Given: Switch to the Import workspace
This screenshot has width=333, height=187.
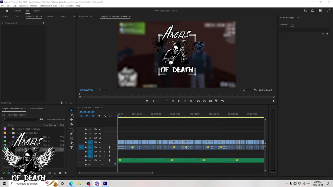Looking at the screenshot, I should 17,11.
